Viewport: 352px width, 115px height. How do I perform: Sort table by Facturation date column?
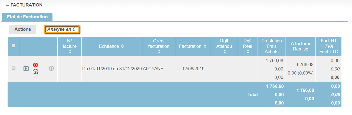pos(205,46)
